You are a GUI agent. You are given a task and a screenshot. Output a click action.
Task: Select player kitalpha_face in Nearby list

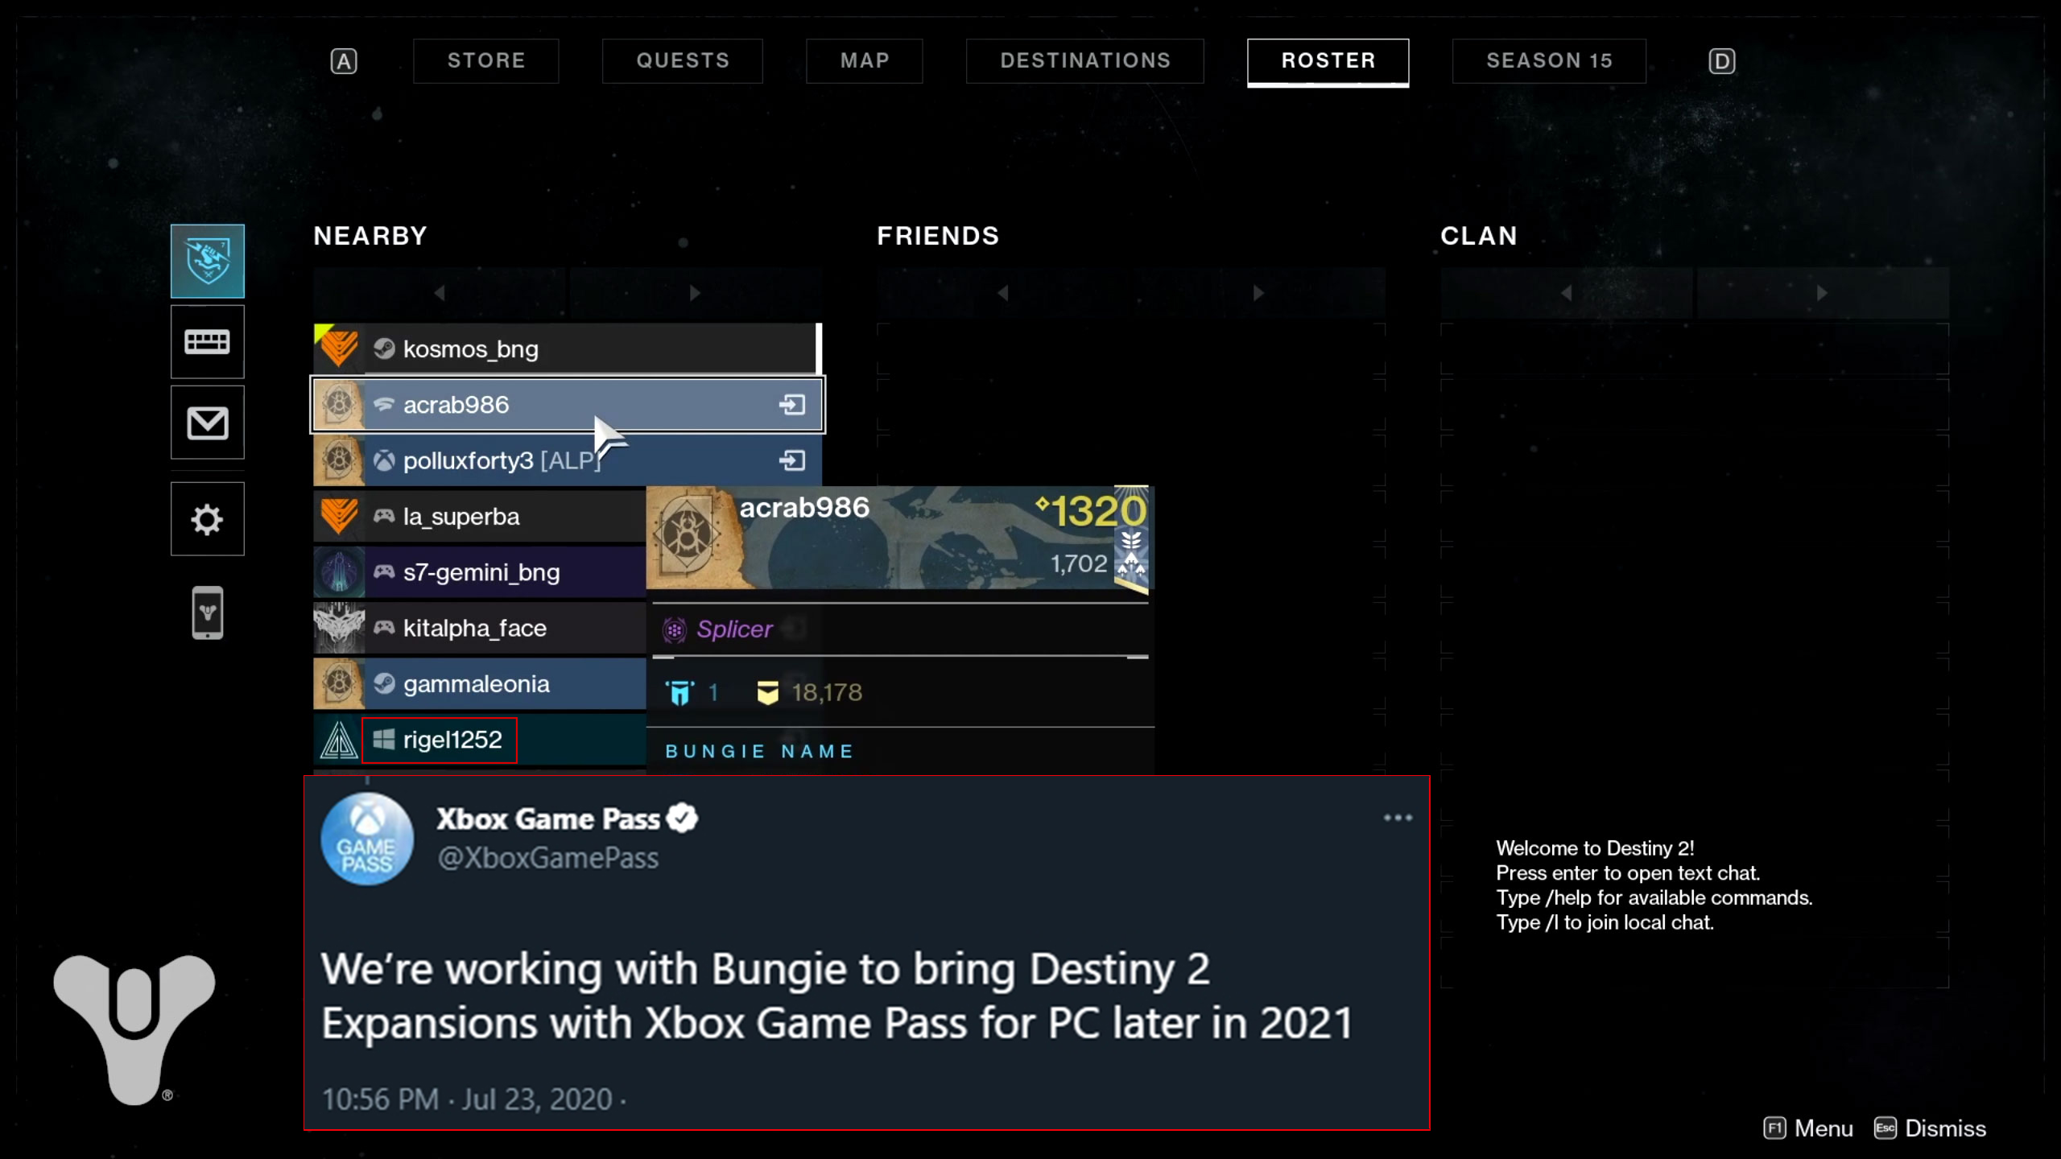pyautogui.click(x=480, y=628)
